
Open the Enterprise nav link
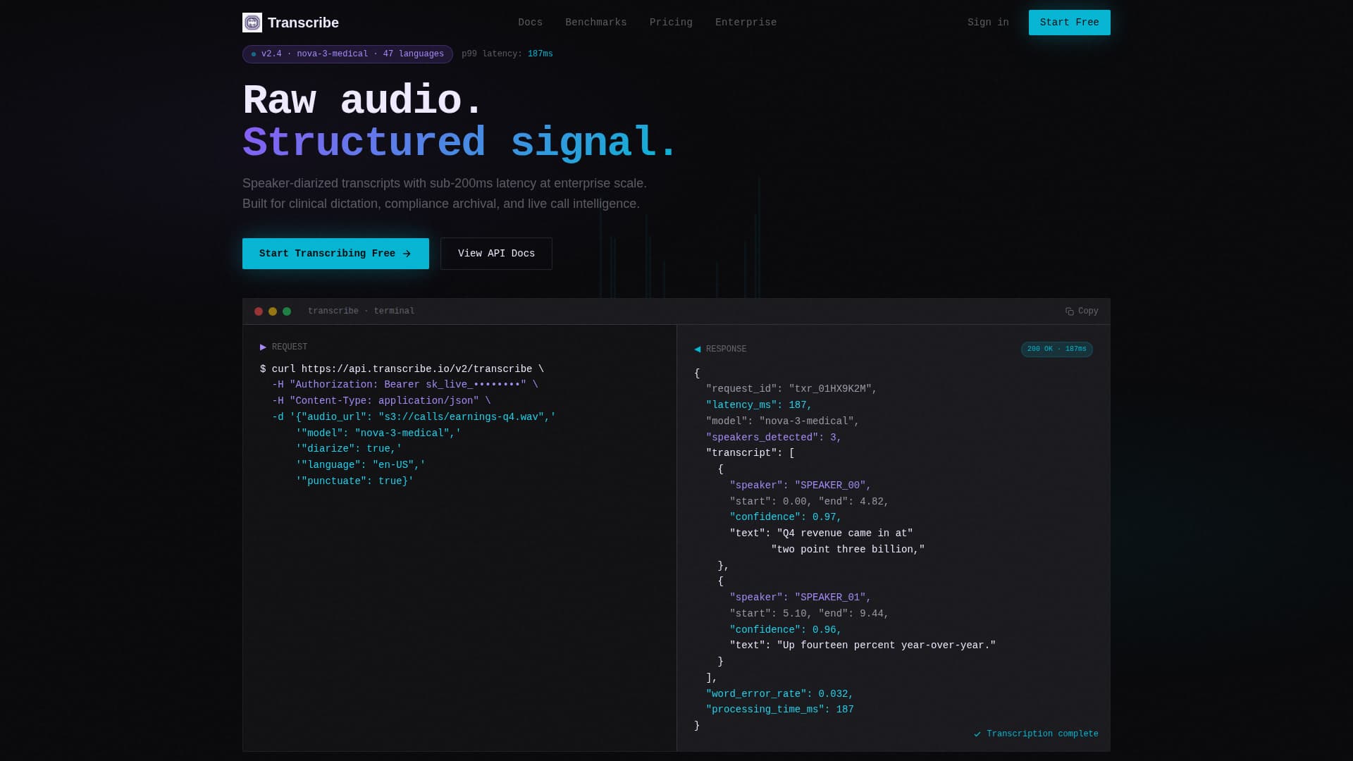tap(746, 23)
